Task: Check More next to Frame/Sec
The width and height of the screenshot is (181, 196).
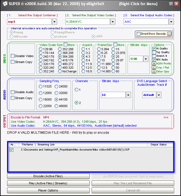Action: tap(115, 45)
